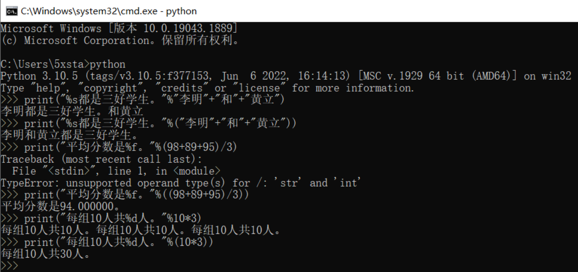Click the output 平均分数是94.000000。

(60, 206)
